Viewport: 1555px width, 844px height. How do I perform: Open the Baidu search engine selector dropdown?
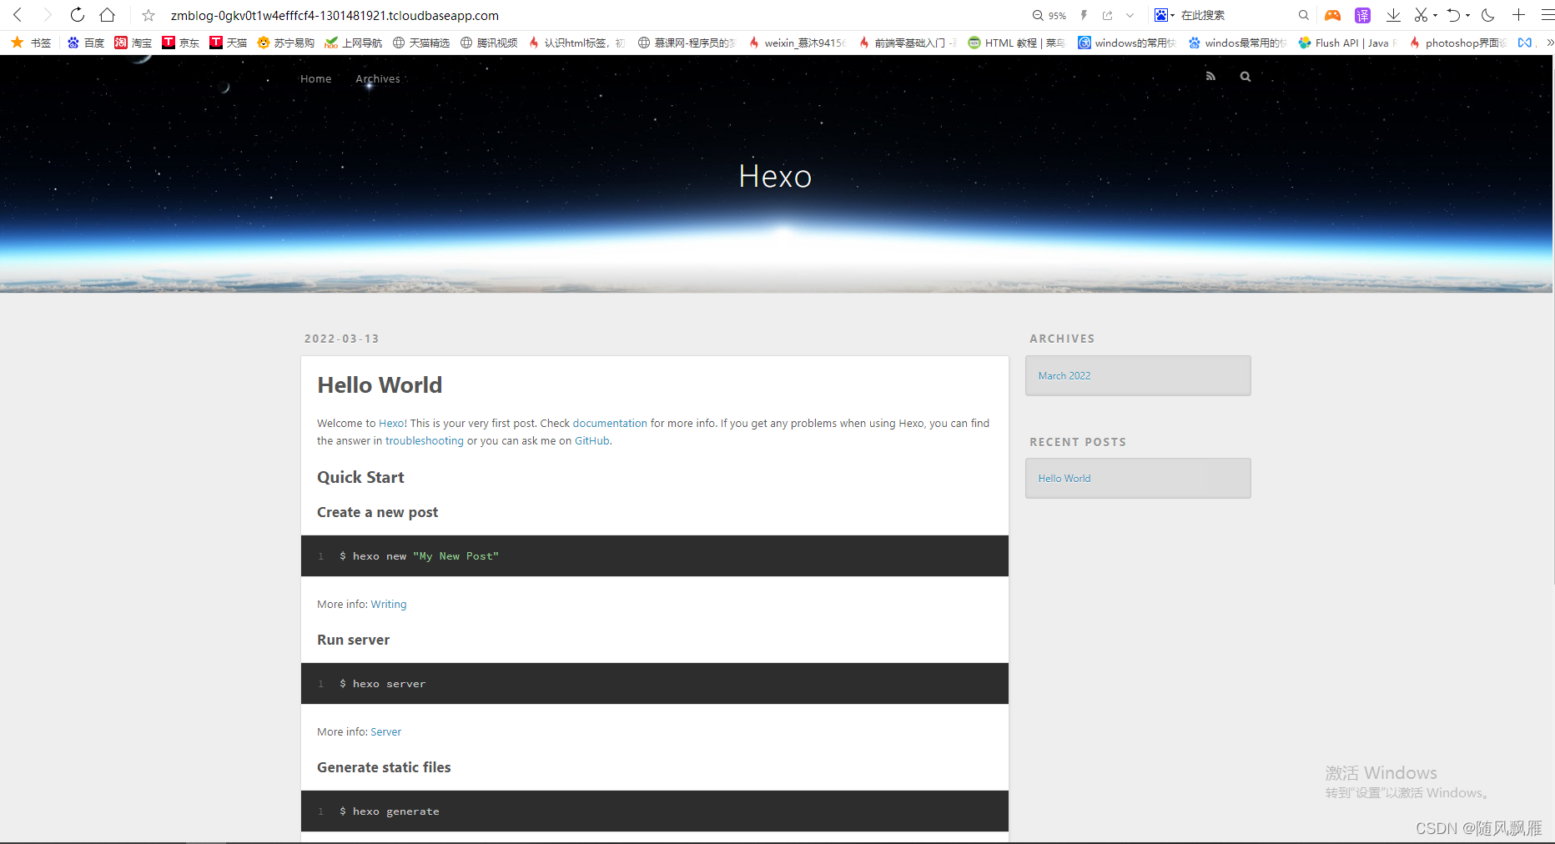click(x=1164, y=15)
